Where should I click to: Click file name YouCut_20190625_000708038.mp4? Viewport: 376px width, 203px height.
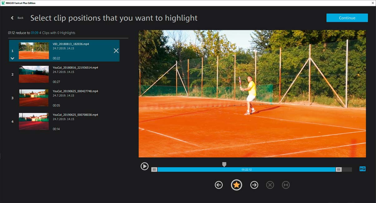[x=76, y=115]
